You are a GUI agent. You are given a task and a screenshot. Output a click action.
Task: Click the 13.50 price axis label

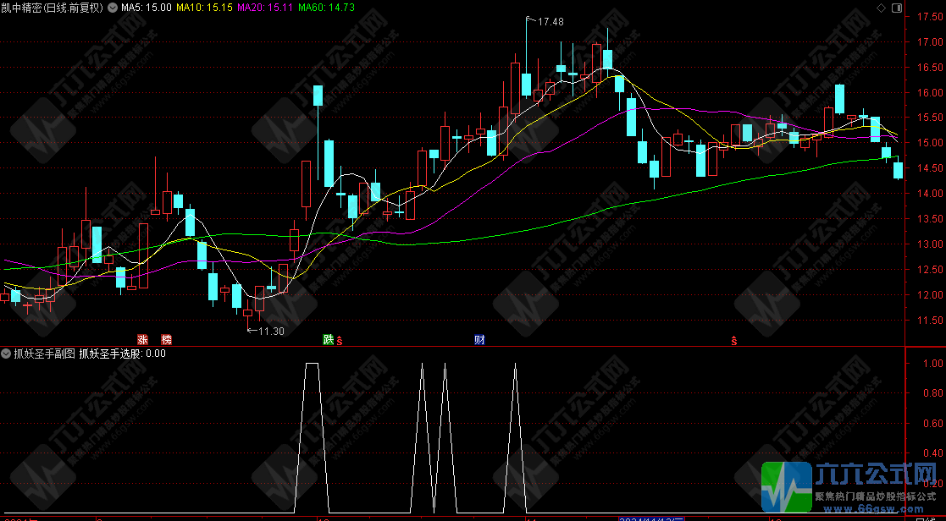coord(928,219)
